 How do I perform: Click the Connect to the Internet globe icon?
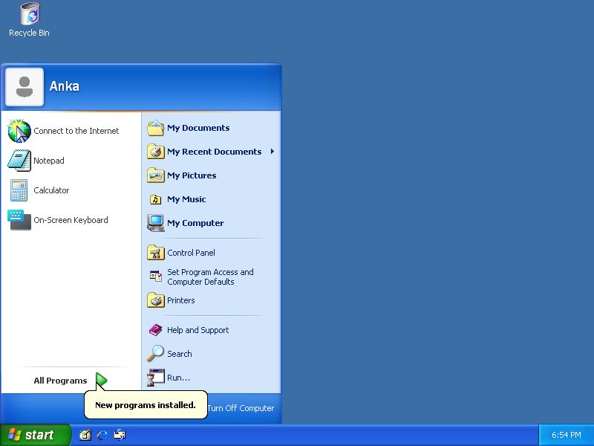19,131
